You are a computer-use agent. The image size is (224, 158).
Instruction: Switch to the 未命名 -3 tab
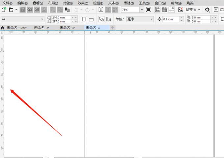[x=67, y=28]
